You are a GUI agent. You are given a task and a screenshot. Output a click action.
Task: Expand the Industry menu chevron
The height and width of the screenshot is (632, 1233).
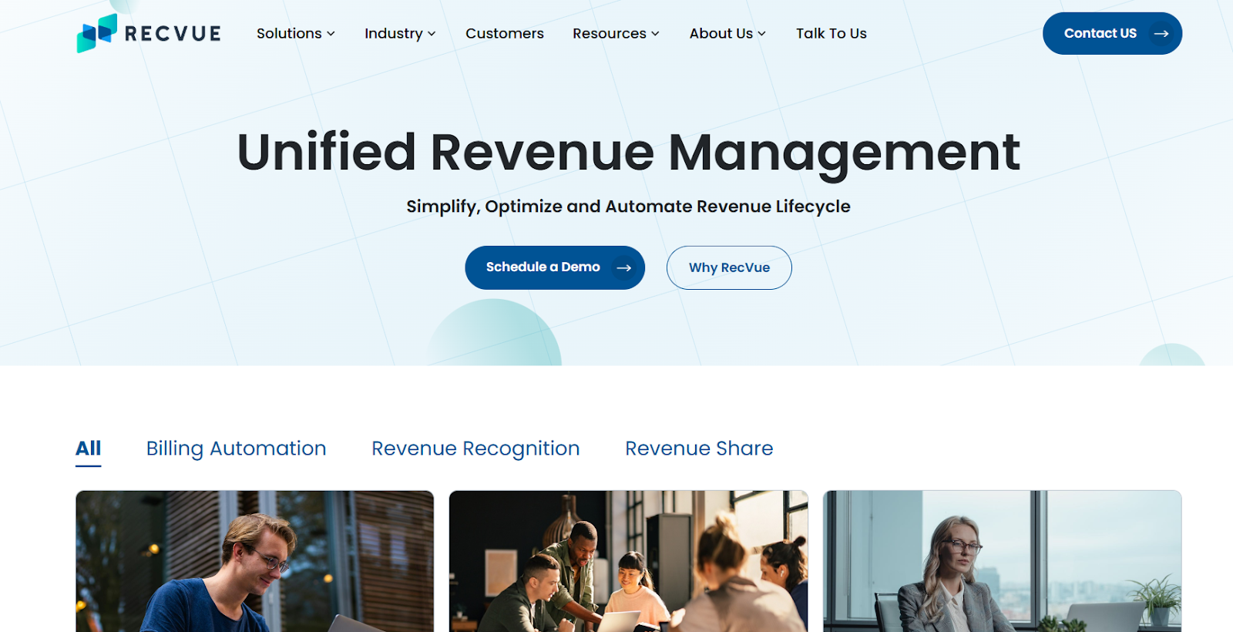[432, 34]
